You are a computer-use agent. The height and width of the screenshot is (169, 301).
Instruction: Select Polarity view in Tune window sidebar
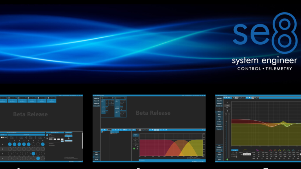tap(219, 124)
